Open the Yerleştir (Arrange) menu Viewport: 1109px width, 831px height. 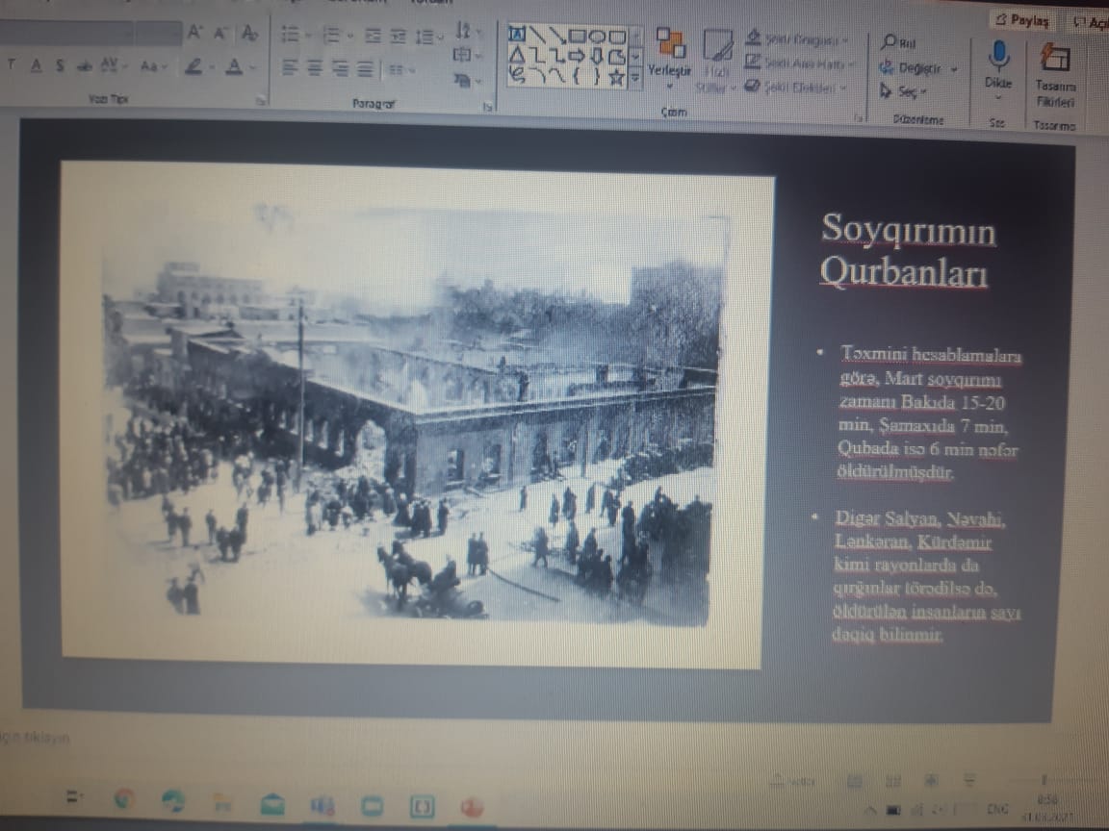(x=670, y=58)
